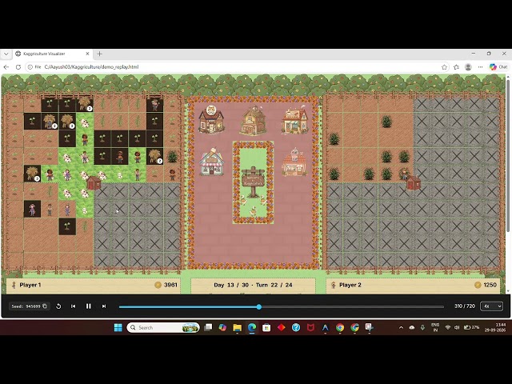Open the clock and date panel
The image size is (512, 384).
point(495,327)
